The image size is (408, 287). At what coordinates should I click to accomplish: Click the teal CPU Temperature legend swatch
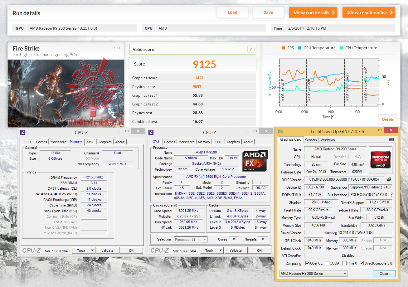(x=341, y=48)
